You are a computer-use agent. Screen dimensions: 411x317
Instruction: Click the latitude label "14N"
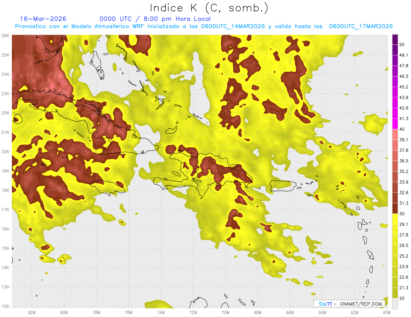[5, 267]
